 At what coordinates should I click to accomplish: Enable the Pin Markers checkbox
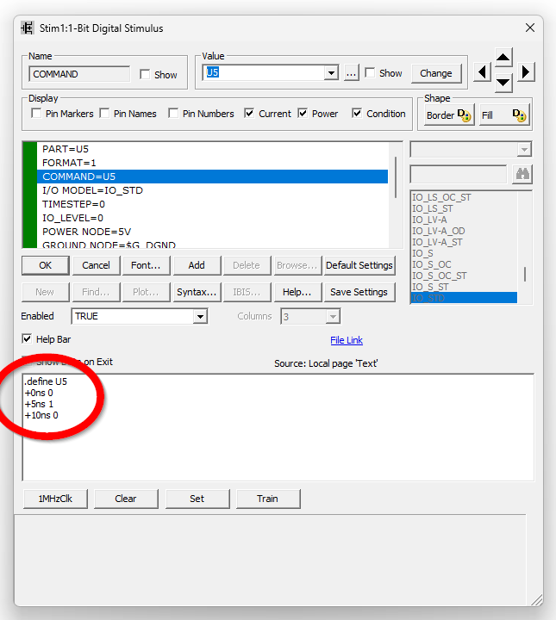click(x=36, y=114)
